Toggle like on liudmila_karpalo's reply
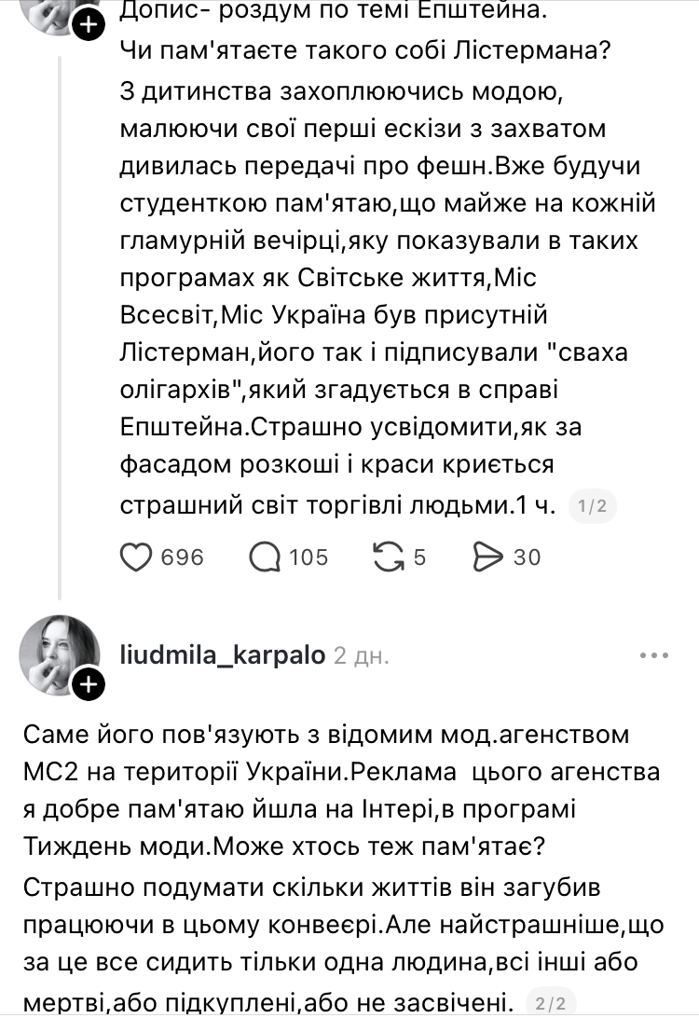This screenshot has width=699, height=1018. (137, 556)
